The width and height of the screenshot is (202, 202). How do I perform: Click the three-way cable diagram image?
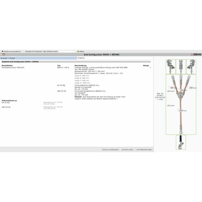pyautogui.click(x=181, y=105)
